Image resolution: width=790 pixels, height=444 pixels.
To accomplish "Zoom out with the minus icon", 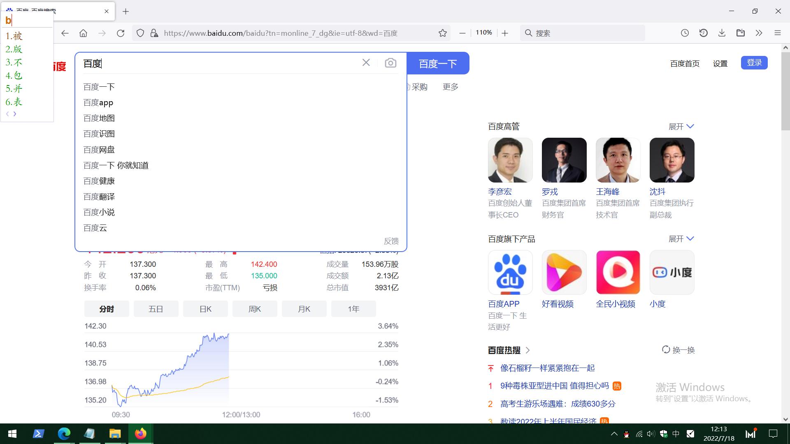I will (462, 33).
